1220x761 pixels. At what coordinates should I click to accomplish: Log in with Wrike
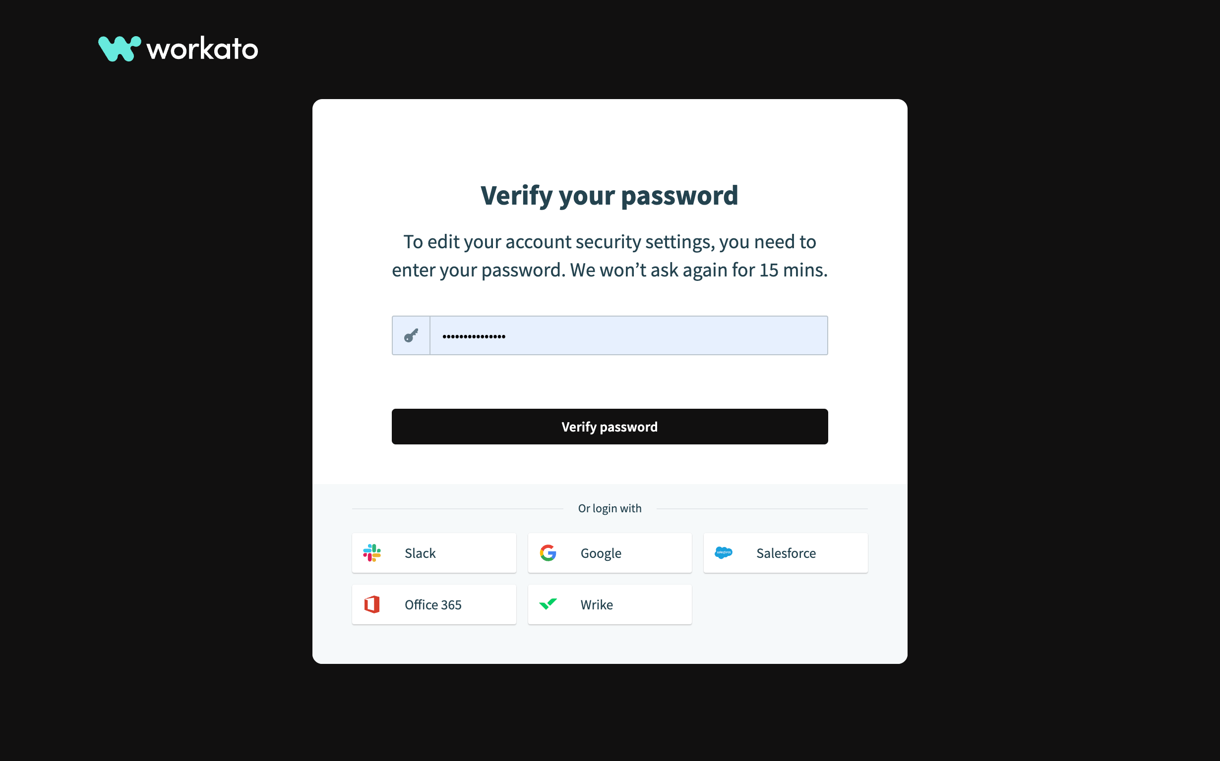click(610, 604)
